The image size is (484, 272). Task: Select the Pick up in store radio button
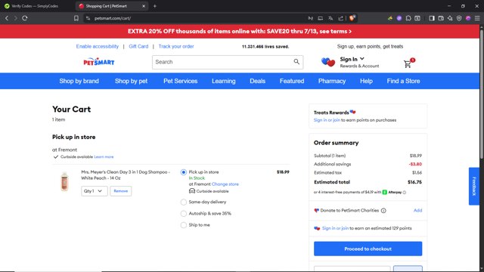click(x=183, y=172)
